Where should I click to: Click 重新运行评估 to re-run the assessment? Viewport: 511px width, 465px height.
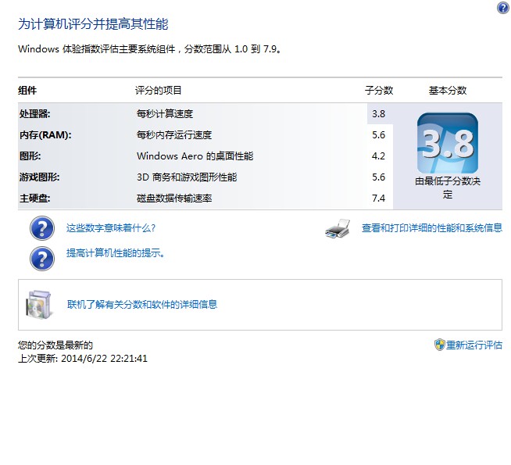tap(474, 345)
